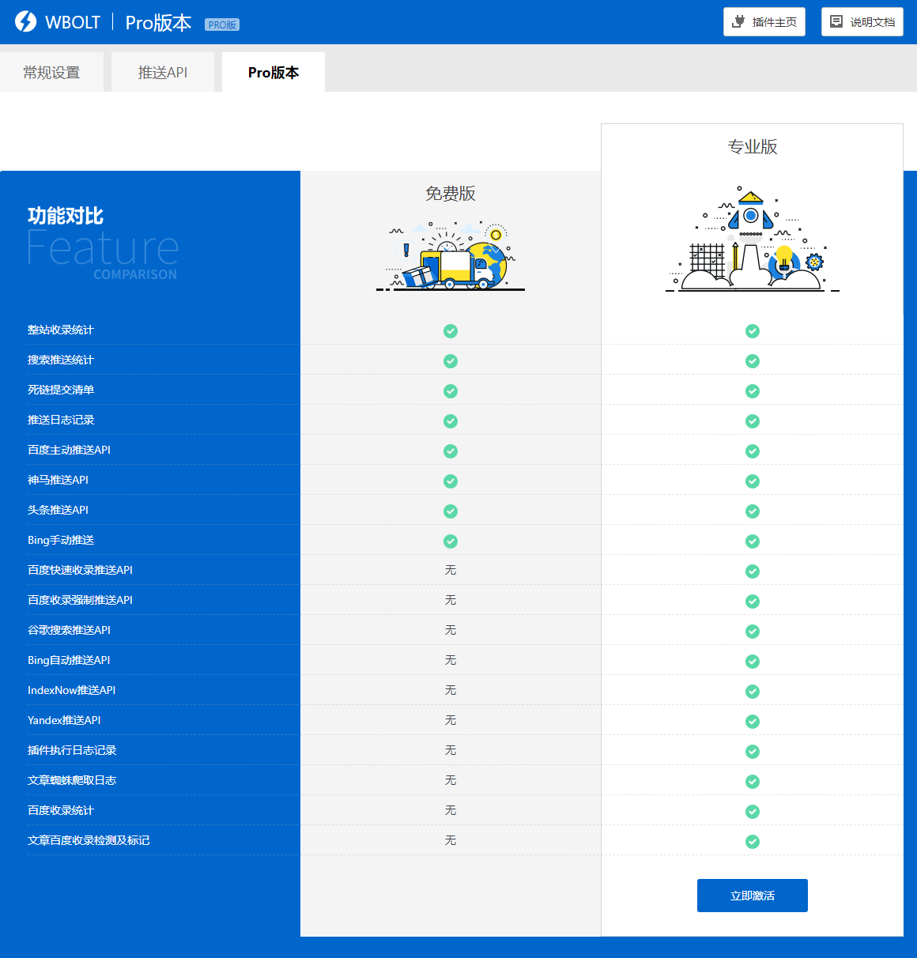The height and width of the screenshot is (958, 917).
Task: Open the 说明文档 documentation button
Action: (862, 22)
